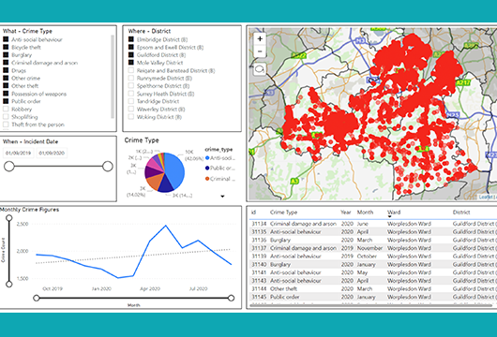
Task: Click the crime type list scrollbar
Action: tap(113, 77)
